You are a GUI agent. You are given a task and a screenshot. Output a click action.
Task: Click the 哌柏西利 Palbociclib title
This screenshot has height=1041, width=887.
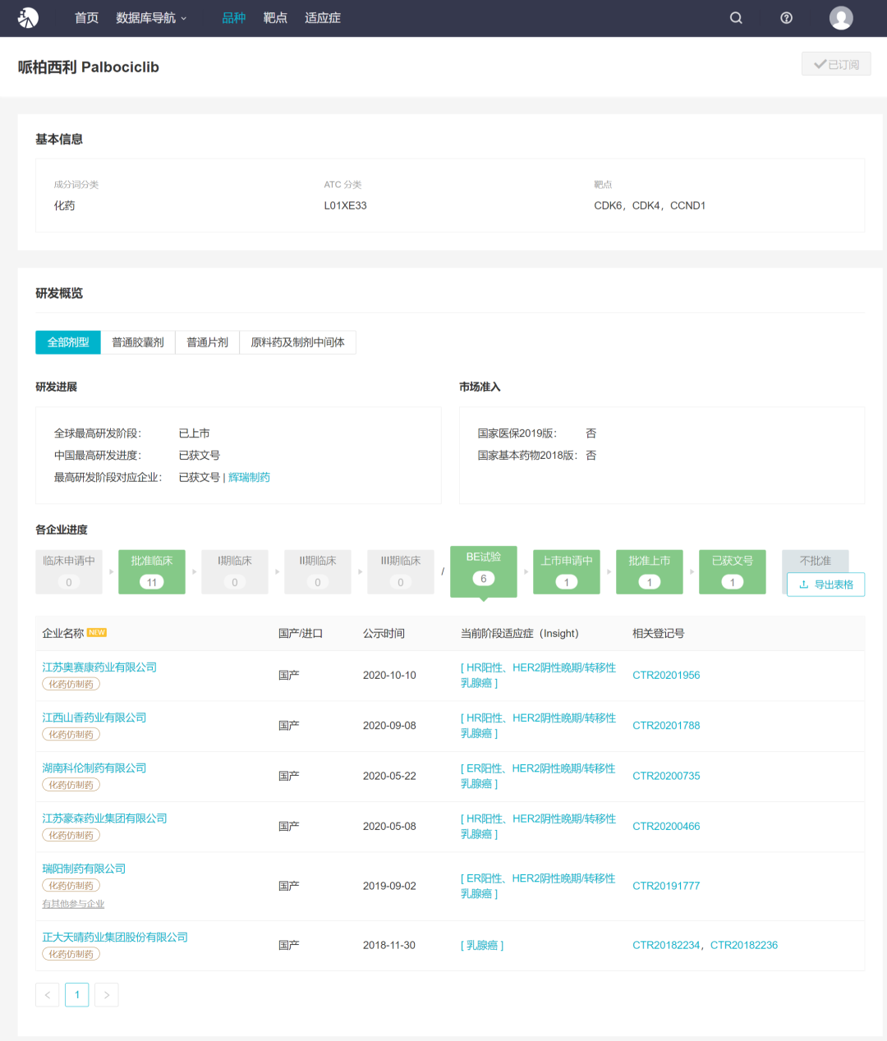click(x=89, y=67)
